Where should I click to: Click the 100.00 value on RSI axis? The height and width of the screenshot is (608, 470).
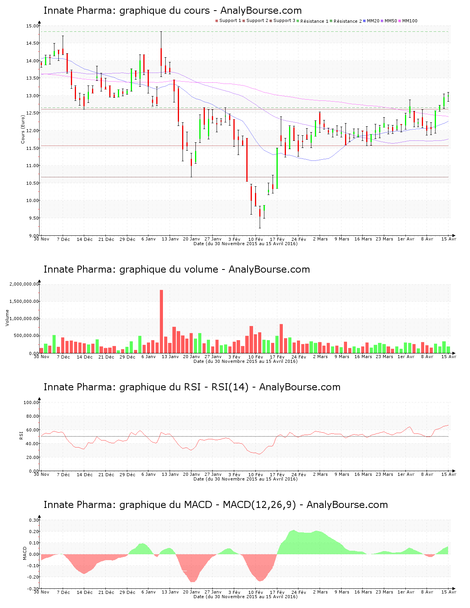coord(31,402)
